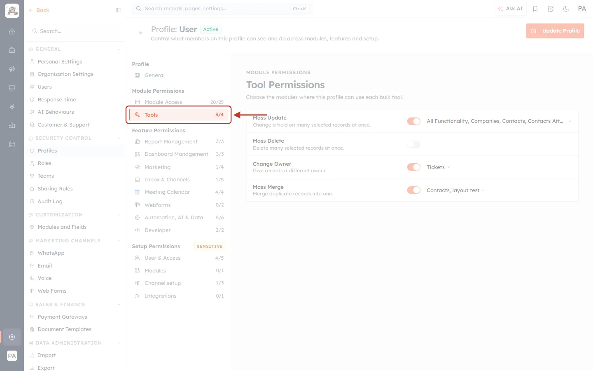Open the settings gear in left rail
The height and width of the screenshot is (371, 593).
[12, 337]
